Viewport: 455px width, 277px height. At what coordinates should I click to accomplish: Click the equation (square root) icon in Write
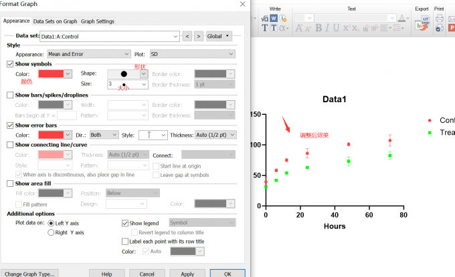pos(264,19)
